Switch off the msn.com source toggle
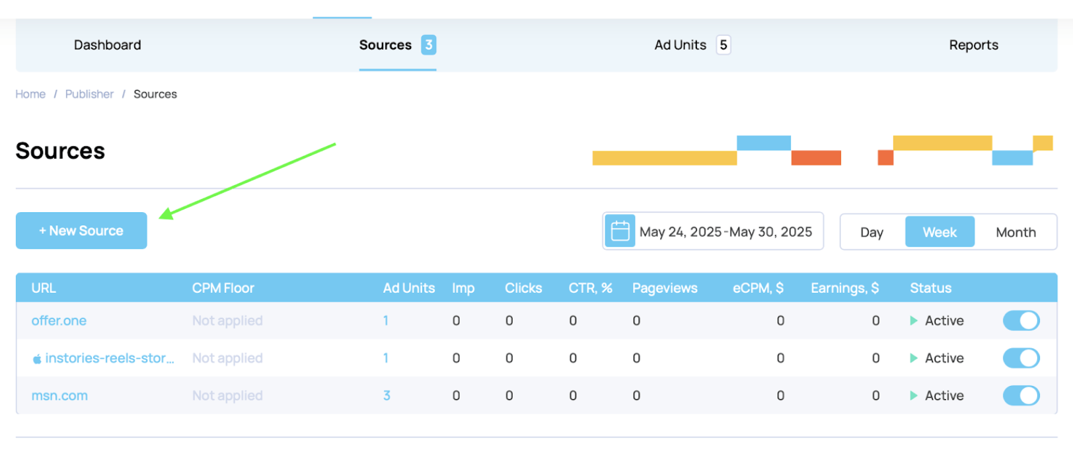This screenshot has width=1073, height=452. click(x=1021, y=396)
